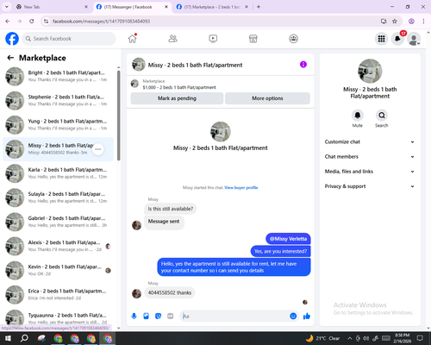The width and height of the screenshot is (431, 345).
Task: Click the voice clip microphone icon
Action: click(134, 317)
